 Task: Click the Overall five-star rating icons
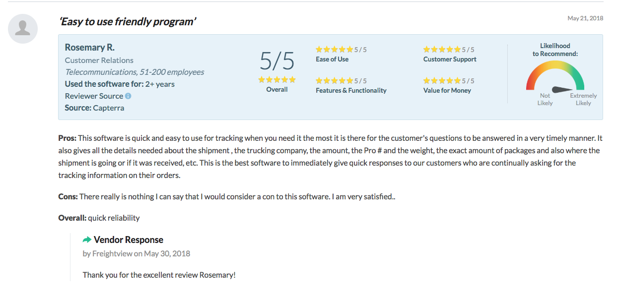coord(277,80)
